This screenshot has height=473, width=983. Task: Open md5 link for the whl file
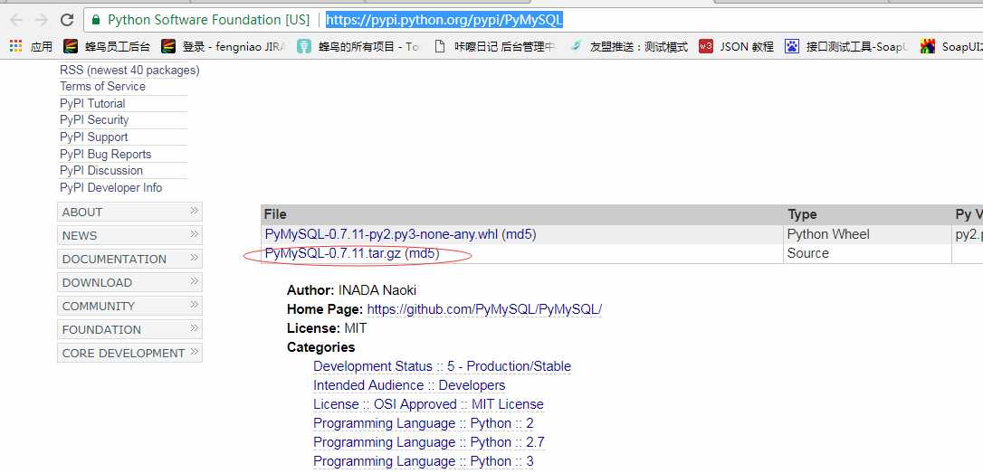click(x=519, y=234)
